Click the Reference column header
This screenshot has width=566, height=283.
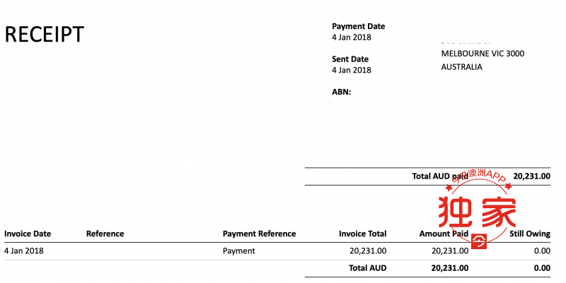105,234
